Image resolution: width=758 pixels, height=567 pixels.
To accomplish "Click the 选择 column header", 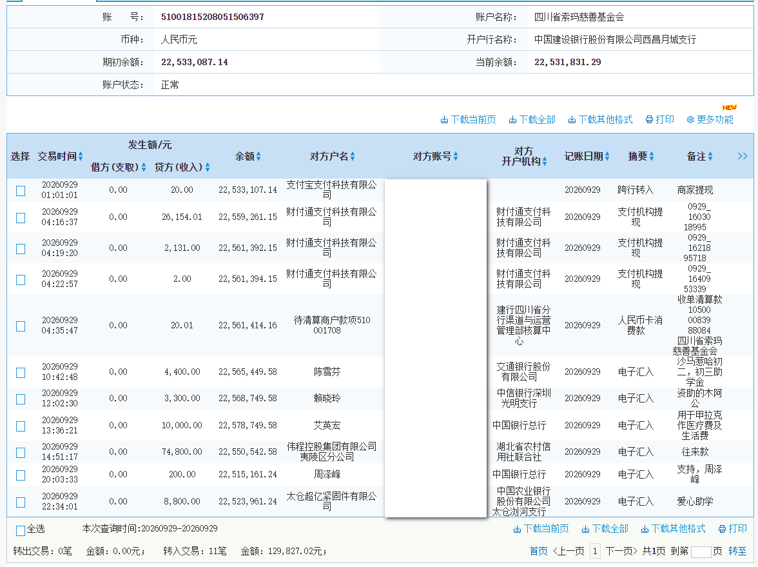I will click(21, 156).
